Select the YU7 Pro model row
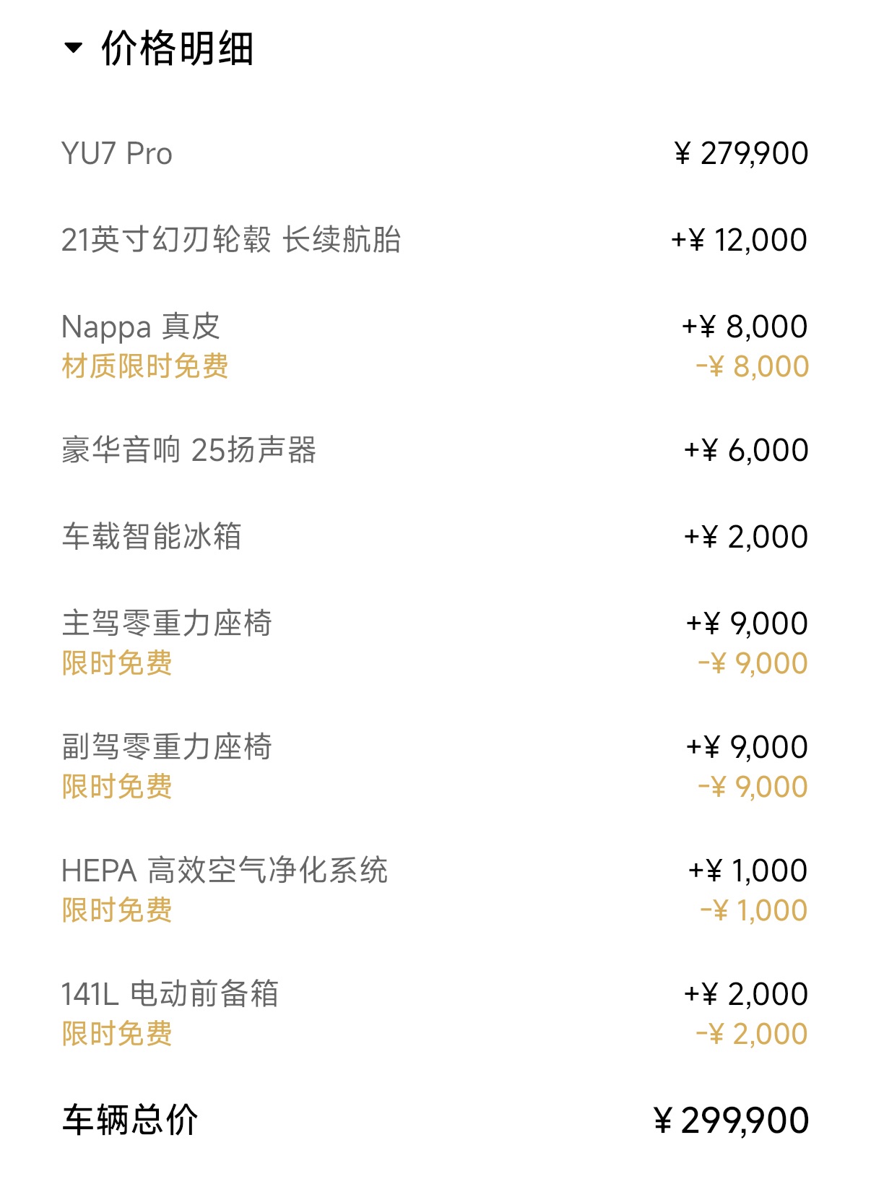 [117, 154]
